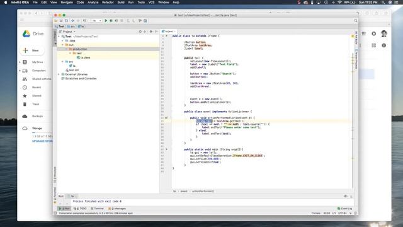Click the view details info icon in Drive
403x227 pixels.
[x=383, y=45]
